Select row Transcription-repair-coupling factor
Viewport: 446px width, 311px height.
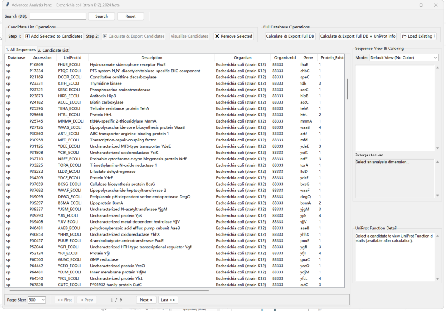tap(175, 140)
